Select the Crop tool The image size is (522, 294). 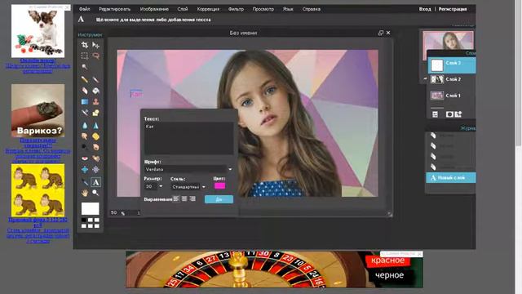[x=85, y=45]
